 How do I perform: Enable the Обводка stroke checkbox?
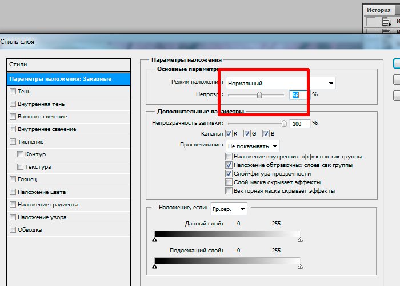click(13, 230)
